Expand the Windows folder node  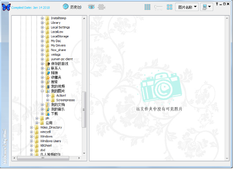[x=32, y=136]
